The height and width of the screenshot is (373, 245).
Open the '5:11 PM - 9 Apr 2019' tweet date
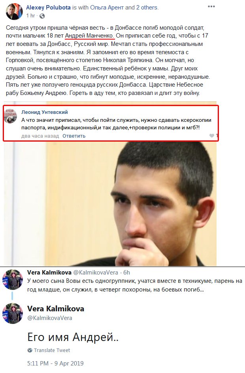click(x=55, y=364)
